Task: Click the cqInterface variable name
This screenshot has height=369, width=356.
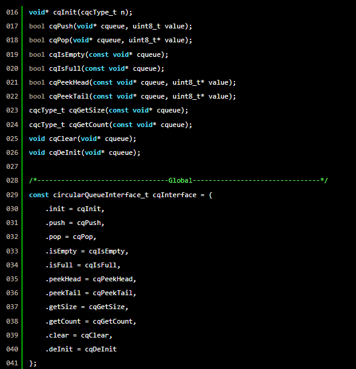Action: [175, 195]
